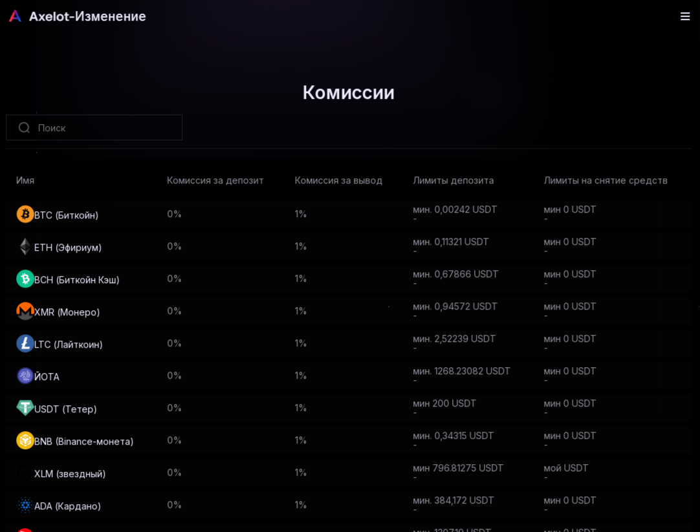Screen dimensions: 700x532
Task: Click the Комиссия за вывод column header
Action: tap(338, 180)
